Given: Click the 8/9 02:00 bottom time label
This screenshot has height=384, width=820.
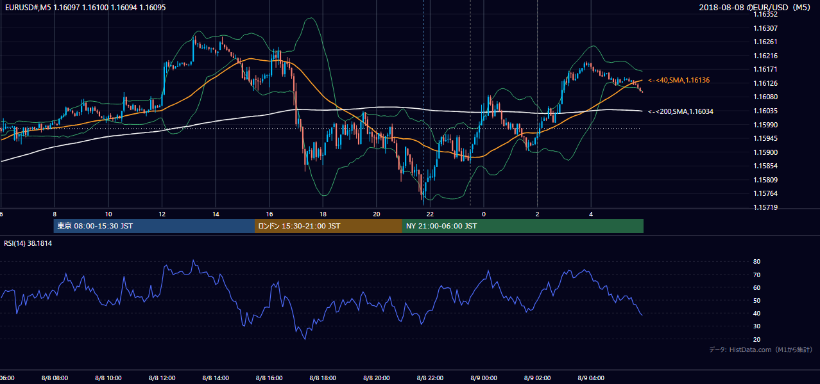Looking at the screenshot, I should 538,378.
